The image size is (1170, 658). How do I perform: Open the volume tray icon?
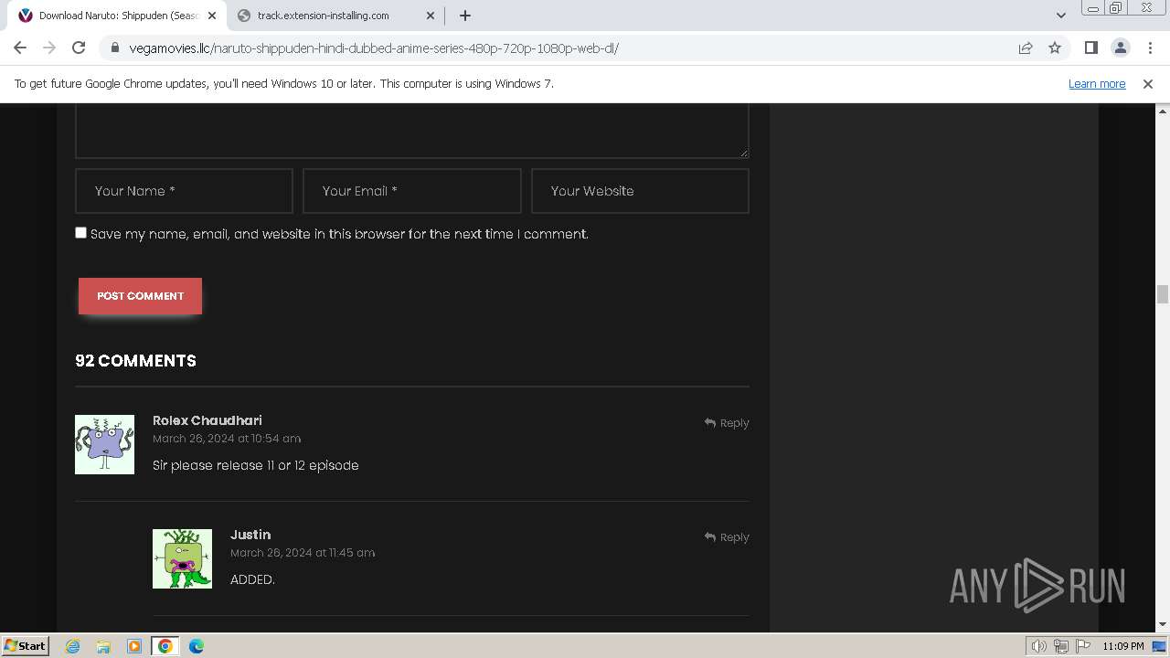point(1039,646)
